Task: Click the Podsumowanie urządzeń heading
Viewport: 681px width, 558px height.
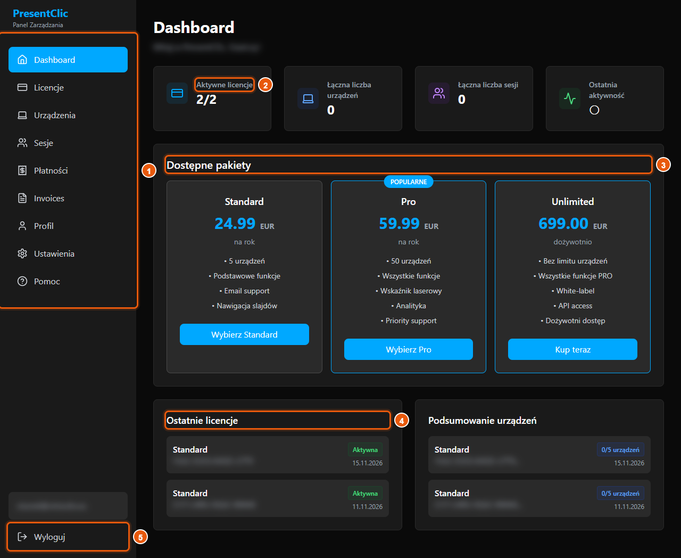Action: tap(482, 421)
